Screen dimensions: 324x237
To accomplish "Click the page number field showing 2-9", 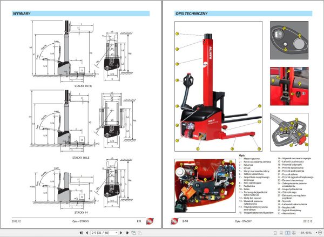I will click(x=103, y=233).
